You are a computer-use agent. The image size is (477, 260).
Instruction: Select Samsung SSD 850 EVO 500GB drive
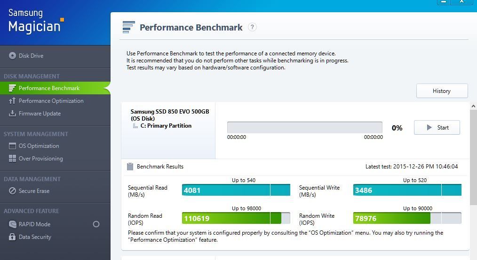pos(170,115)
